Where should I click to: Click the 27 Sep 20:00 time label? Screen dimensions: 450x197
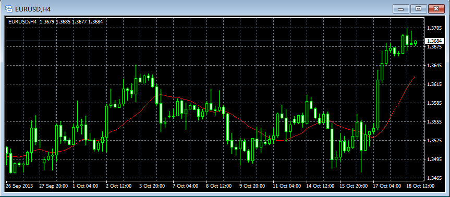click(x=54, y=186)
